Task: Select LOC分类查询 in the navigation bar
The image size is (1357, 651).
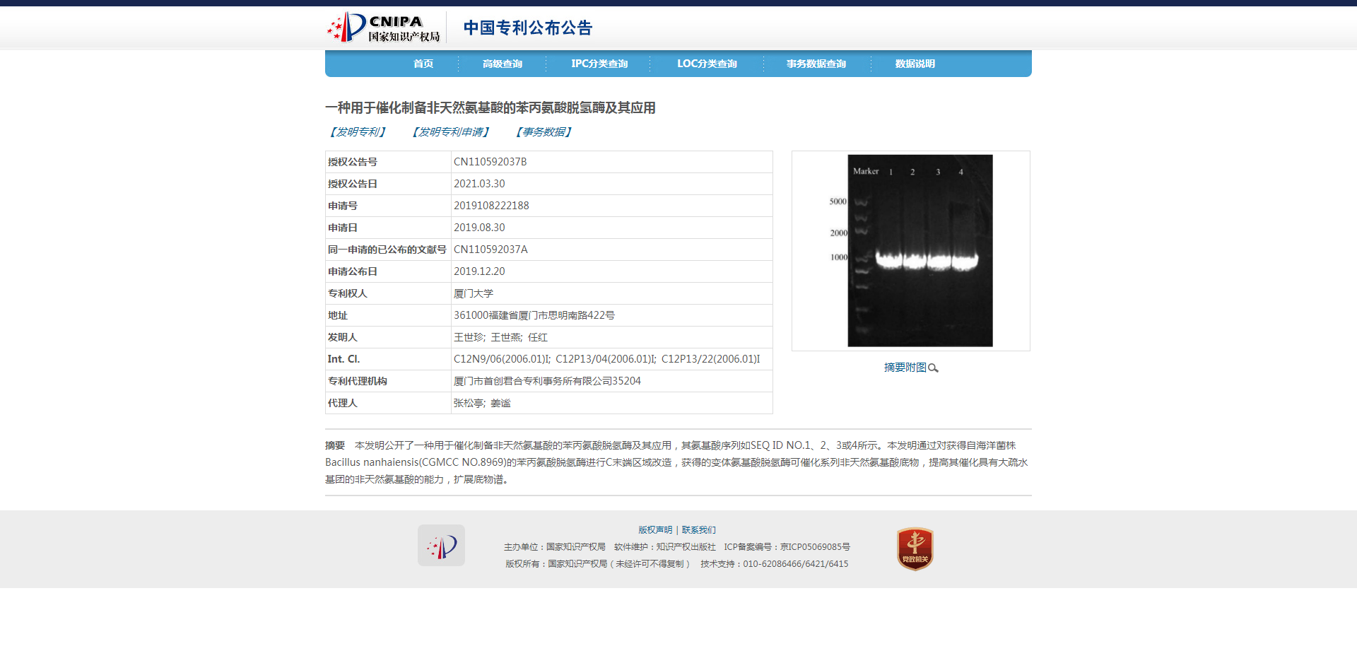Action: click(x=706, y=64)
